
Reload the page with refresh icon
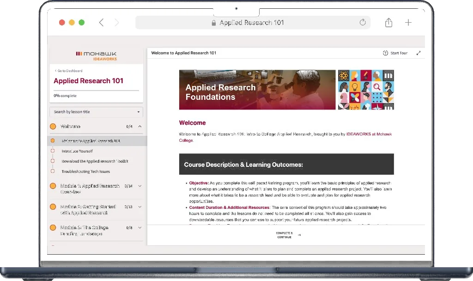pyautogui.click(x=363, y=23)
